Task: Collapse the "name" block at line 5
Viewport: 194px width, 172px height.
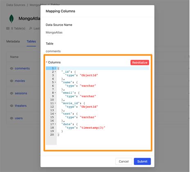Action: 55,82
